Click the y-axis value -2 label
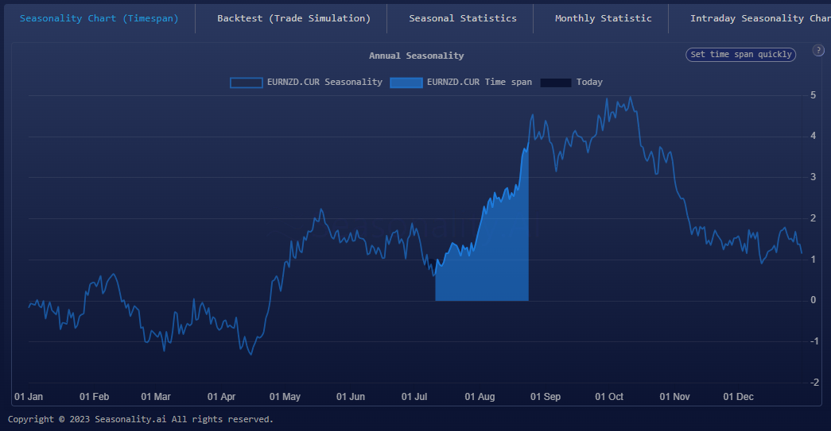 (x=811, y=383)
